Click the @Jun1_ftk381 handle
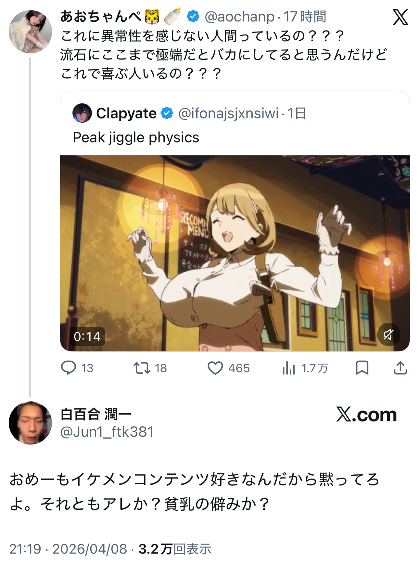This screenshot has width=419, height=562. click(107, 432)
